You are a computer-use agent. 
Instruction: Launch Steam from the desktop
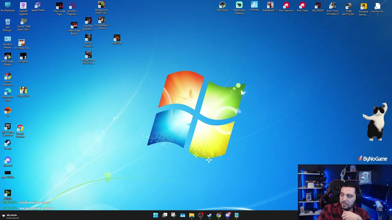coord(8,145)
